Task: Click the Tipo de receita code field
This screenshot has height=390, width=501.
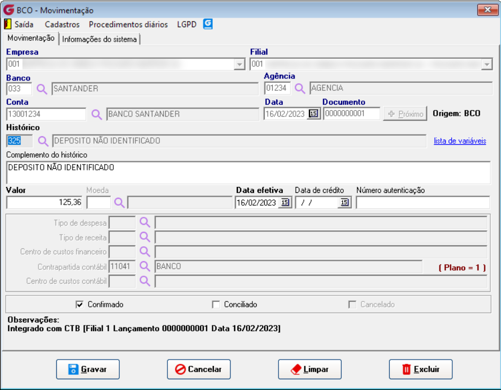Action: tap(122, 237)
